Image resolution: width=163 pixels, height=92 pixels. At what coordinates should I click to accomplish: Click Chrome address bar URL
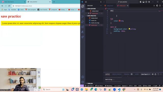(23, 6)
